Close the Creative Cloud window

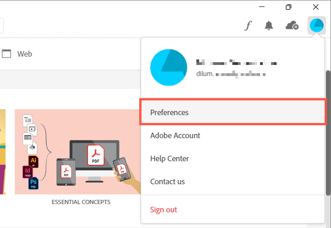316,7
